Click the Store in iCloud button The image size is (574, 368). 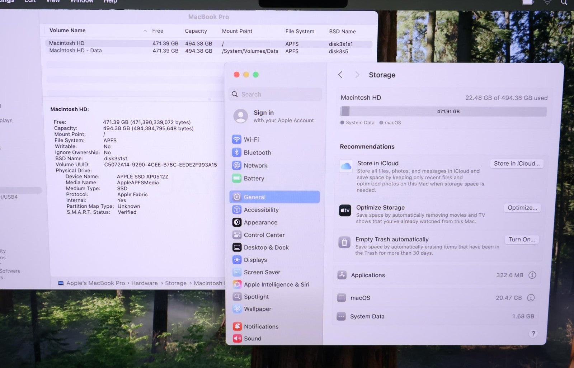516,164
